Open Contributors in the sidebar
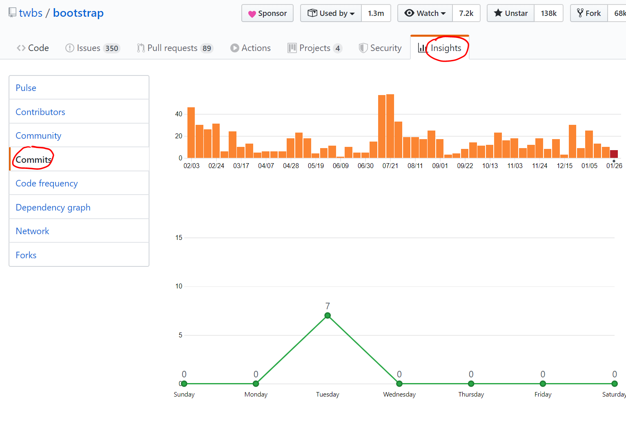 click(79, 112)
